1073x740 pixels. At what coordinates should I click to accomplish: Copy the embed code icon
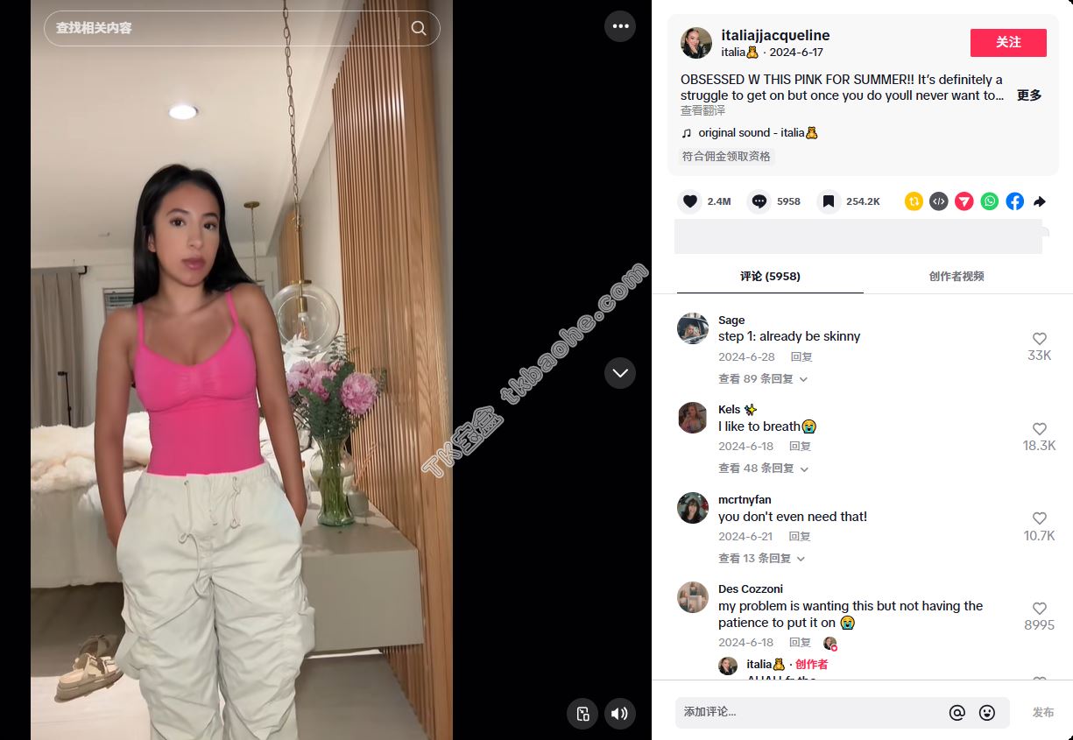938,201
